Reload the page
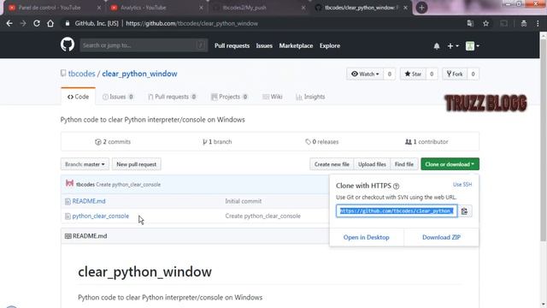The width and height of the screenshot is (547, 308). tap(36, 23)
